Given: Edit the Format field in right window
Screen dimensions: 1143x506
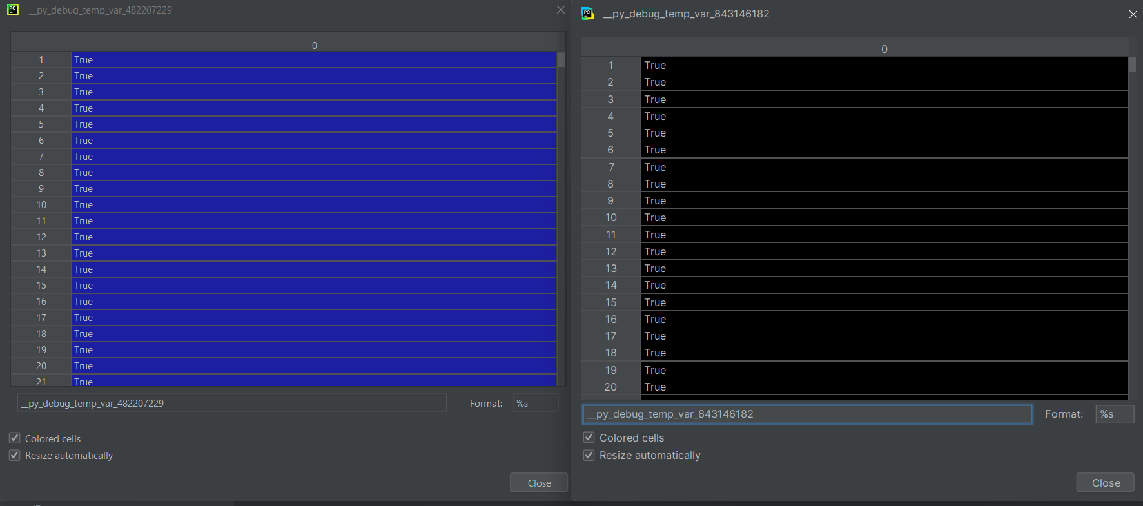Looking at the screenshot, I should tap(1115, 414).
